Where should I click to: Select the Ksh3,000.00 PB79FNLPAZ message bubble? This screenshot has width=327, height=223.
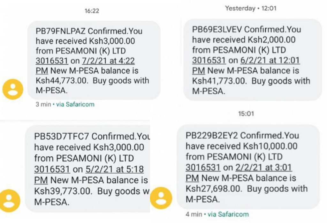pos(94,60)
